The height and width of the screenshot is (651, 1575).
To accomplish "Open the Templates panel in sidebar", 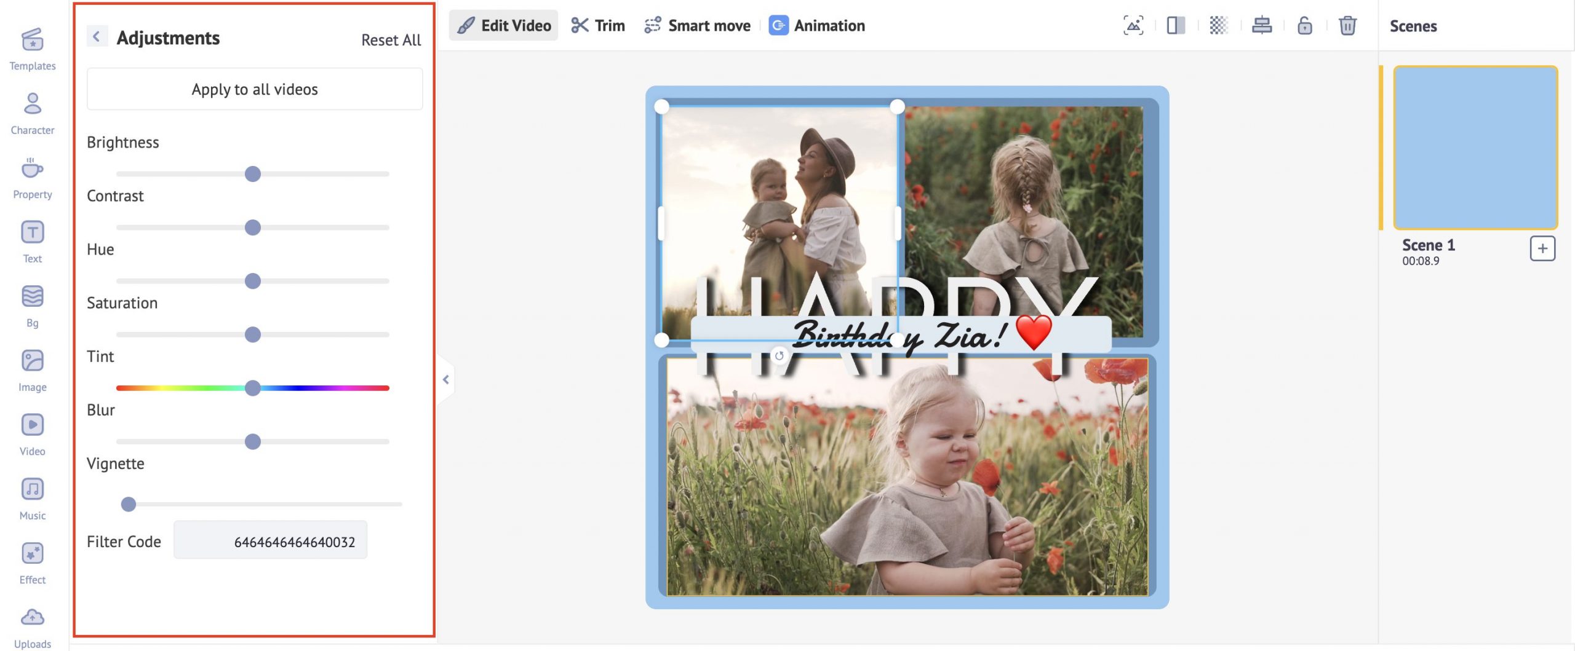I will coord(33,49).
